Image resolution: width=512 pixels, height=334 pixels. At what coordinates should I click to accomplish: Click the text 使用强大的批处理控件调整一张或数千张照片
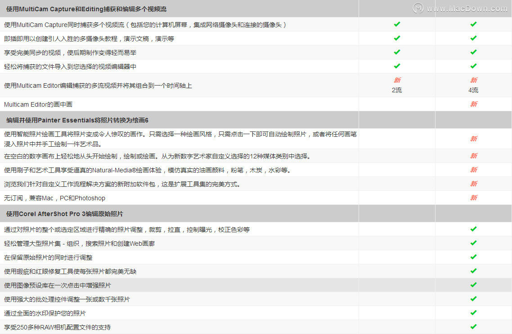(67, 300)
